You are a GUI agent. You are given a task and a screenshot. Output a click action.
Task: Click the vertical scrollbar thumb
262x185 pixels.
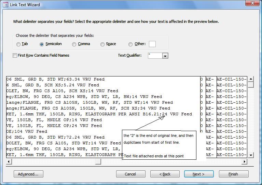point(251,85)
